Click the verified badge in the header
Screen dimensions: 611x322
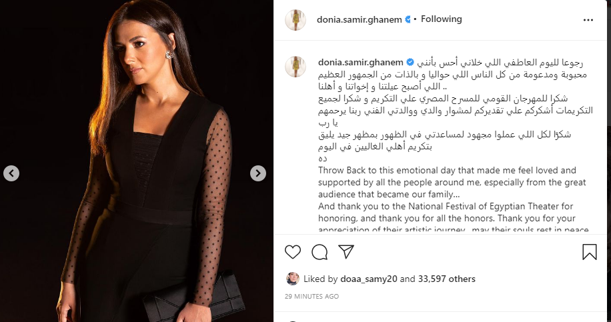(408, 19)
